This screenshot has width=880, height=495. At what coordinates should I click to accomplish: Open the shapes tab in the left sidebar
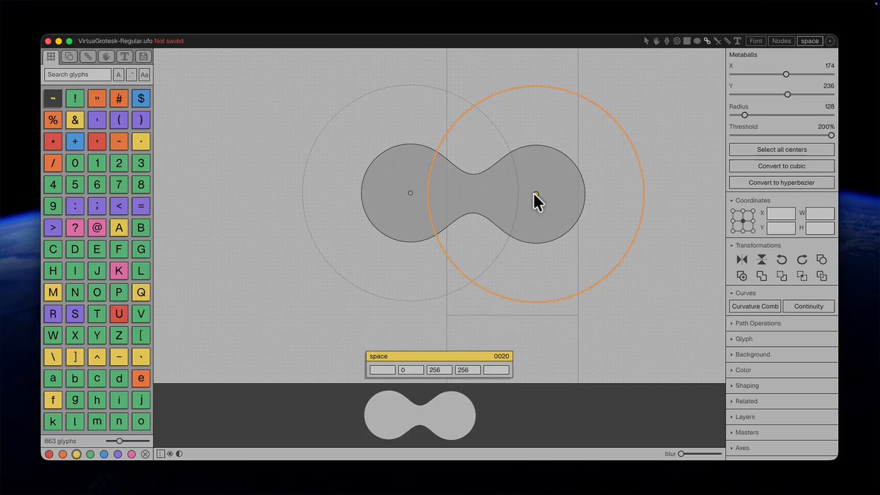click(70, 56)
